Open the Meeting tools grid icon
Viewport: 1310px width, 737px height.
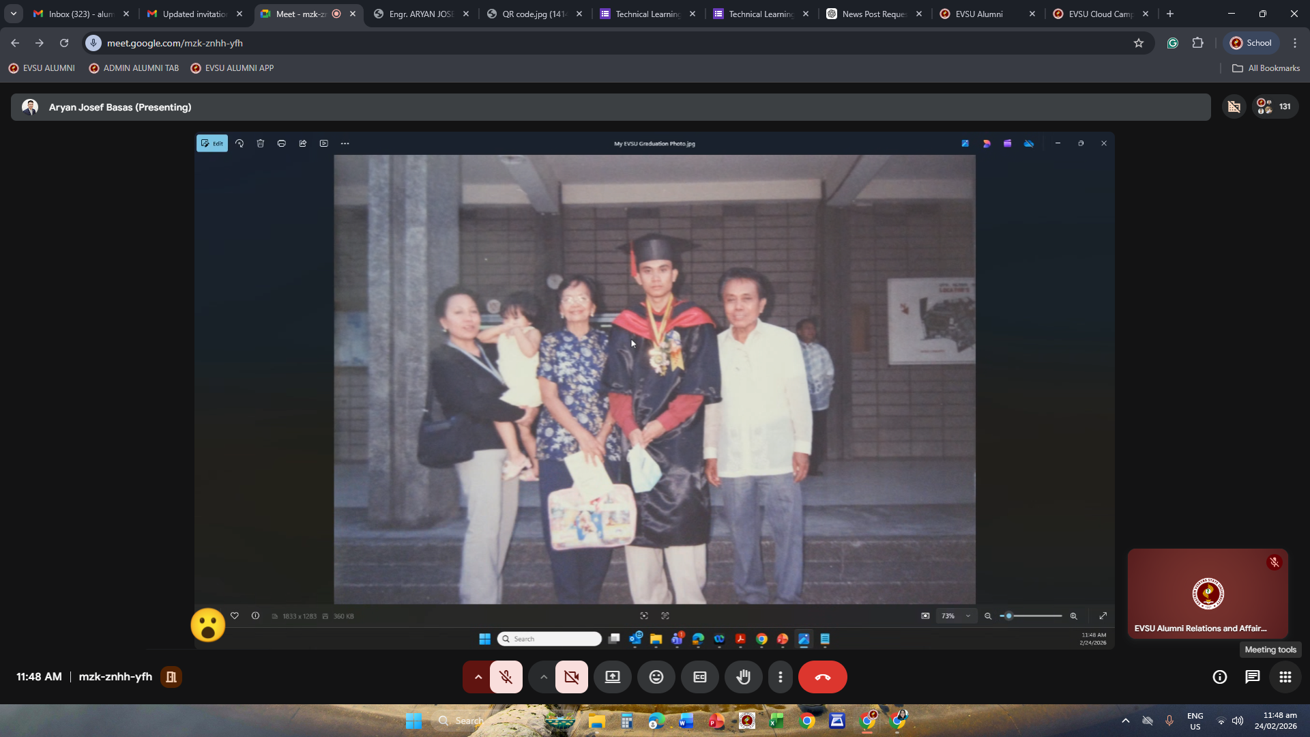1285,677
